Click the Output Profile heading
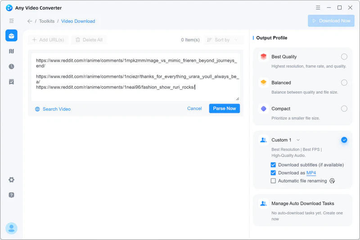The image size is (360, 240). 272,38
